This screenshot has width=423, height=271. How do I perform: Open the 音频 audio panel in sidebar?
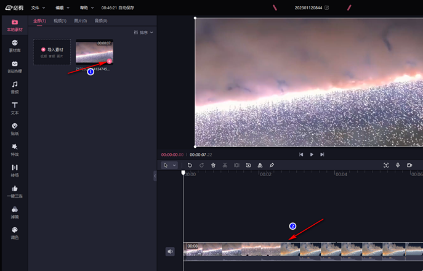(15, 87)
